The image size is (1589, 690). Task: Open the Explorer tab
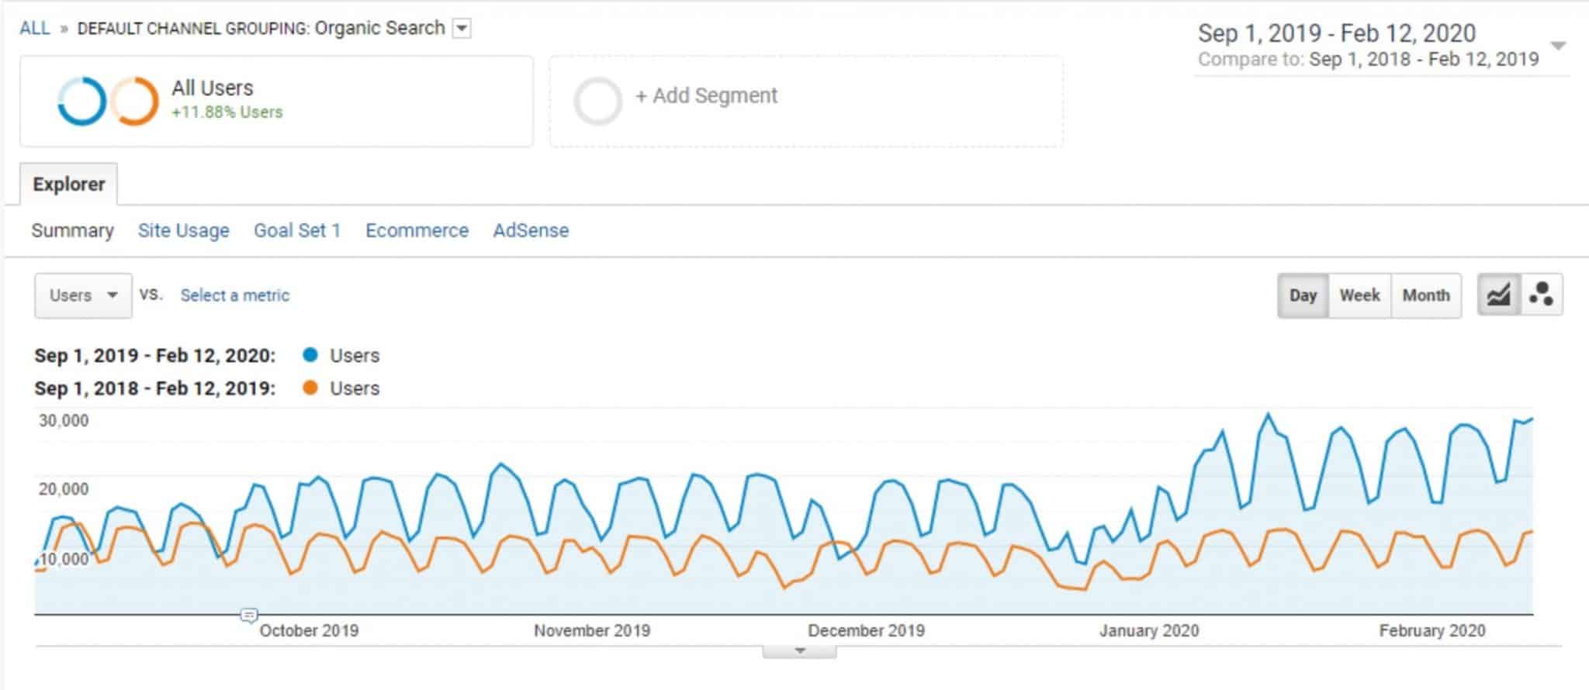click(68, 185)
